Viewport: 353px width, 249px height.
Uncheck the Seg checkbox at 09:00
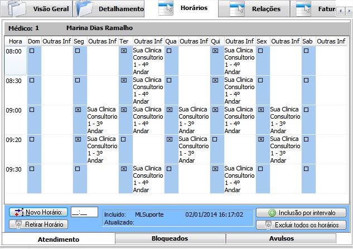(78, 110)
